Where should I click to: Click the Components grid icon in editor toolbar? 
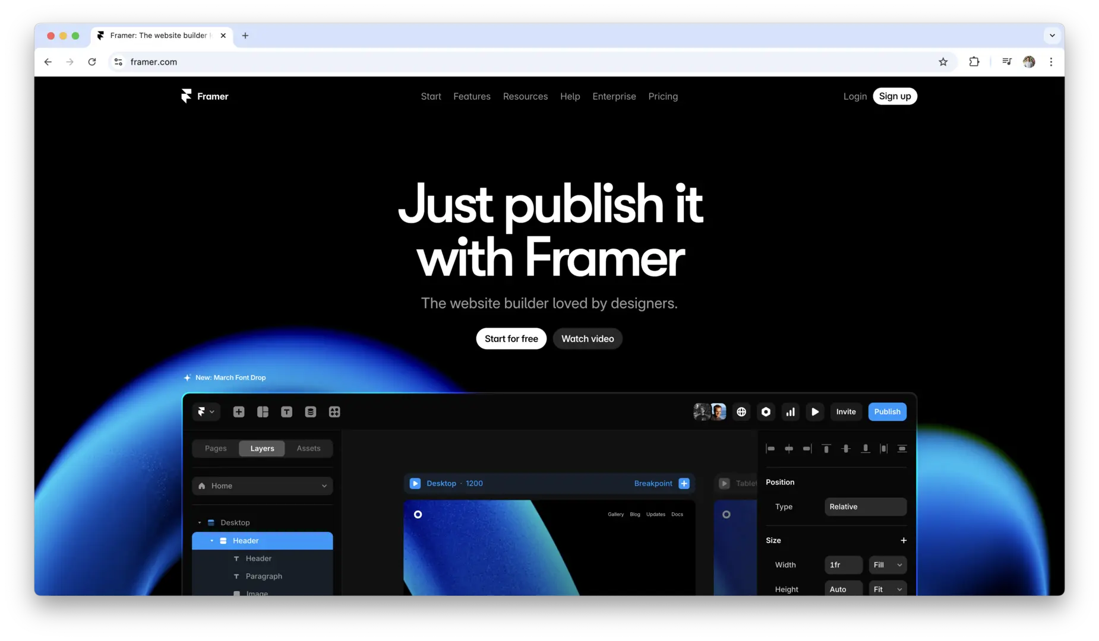(x=334, y=412)
